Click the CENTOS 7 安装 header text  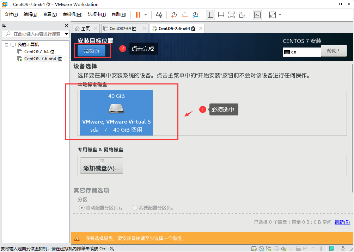(302, 41)
